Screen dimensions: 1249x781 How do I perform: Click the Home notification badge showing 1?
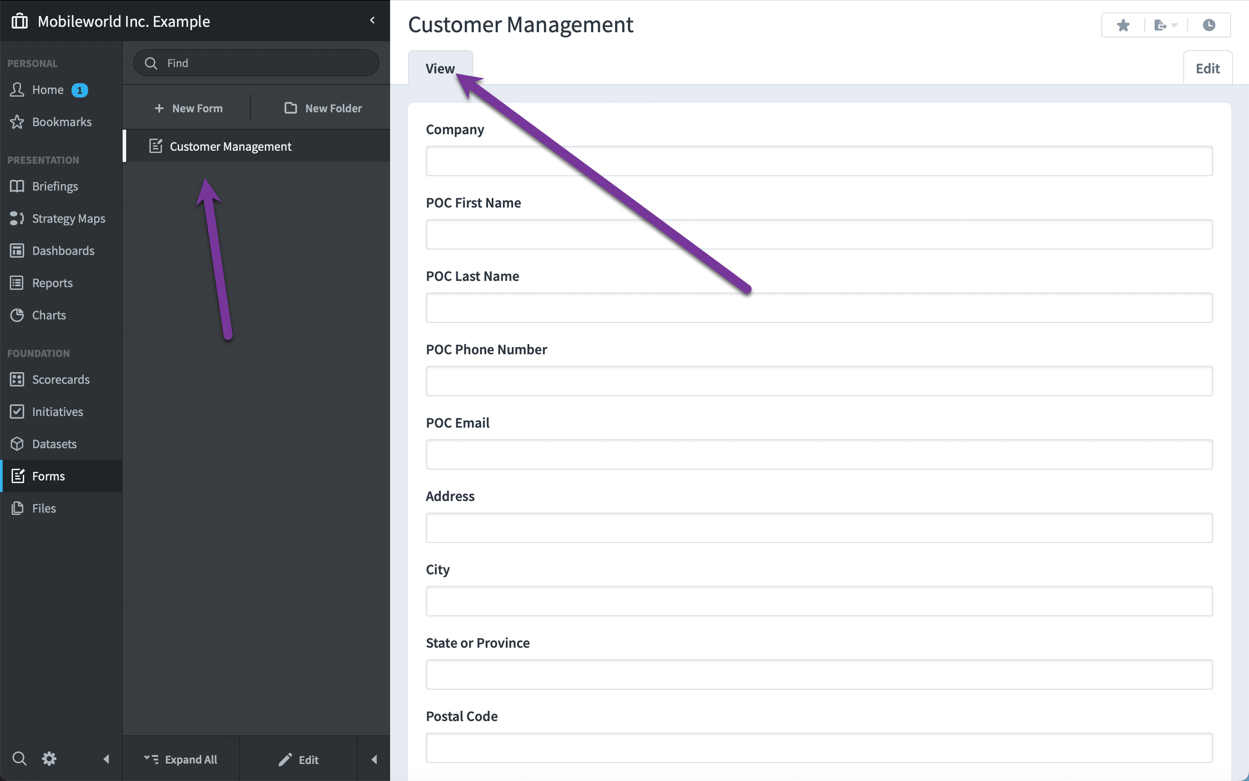[80, 90]
